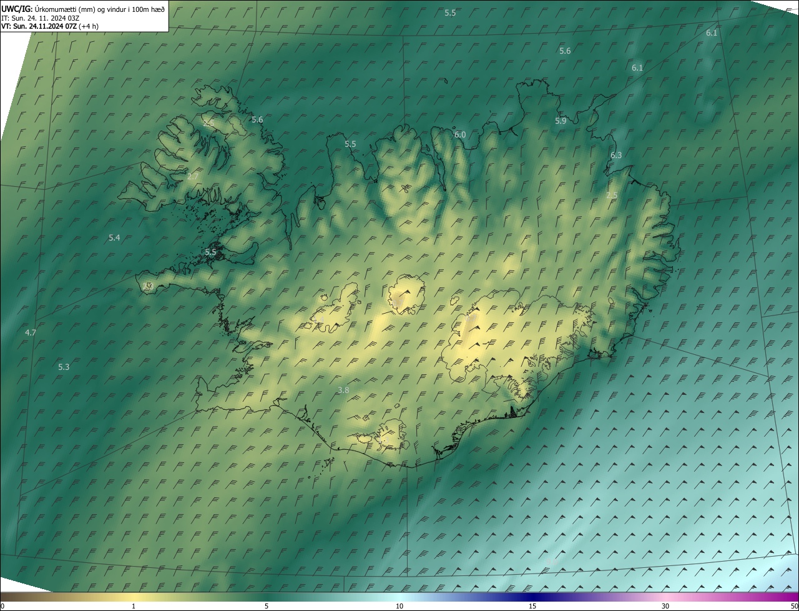Select the 4.7 value label

(x=30, y=332)
